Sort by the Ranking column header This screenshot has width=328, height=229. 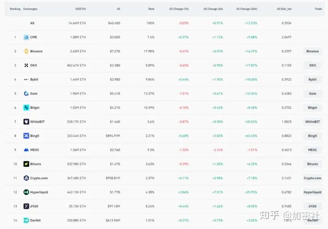click(x=15, y=9)
